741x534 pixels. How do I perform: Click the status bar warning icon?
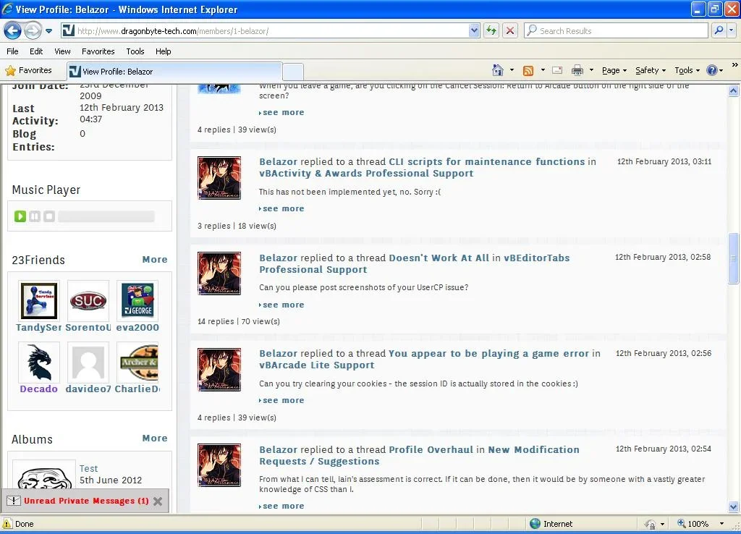[x=7, y=524]
